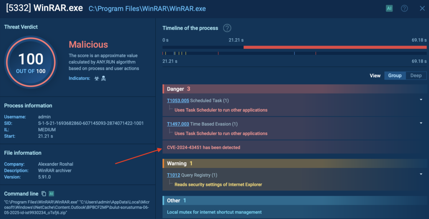This screenshot has height=219, width=429.
Task: Close the WinRAR.exe process details panel
Action: coord(422,8)
